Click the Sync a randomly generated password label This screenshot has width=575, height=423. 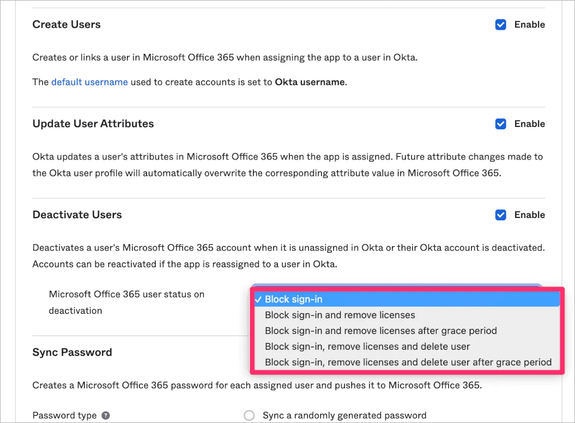click(x=344, y=415)
